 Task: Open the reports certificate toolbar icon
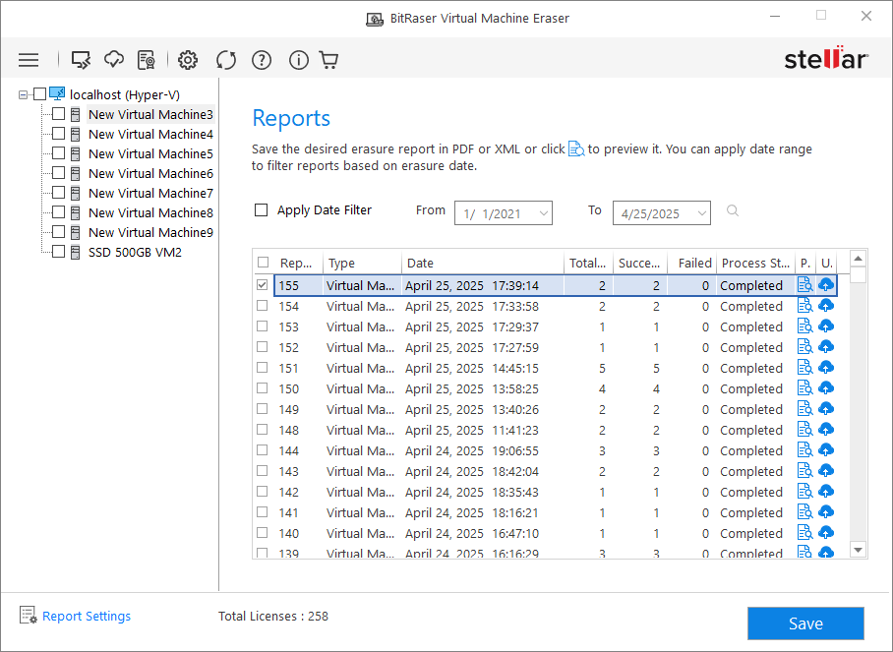[x=147, y=60]
